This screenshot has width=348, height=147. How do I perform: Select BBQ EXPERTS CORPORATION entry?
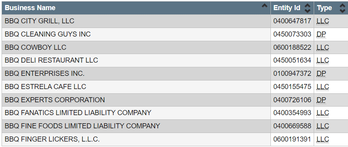coord(55,100)
